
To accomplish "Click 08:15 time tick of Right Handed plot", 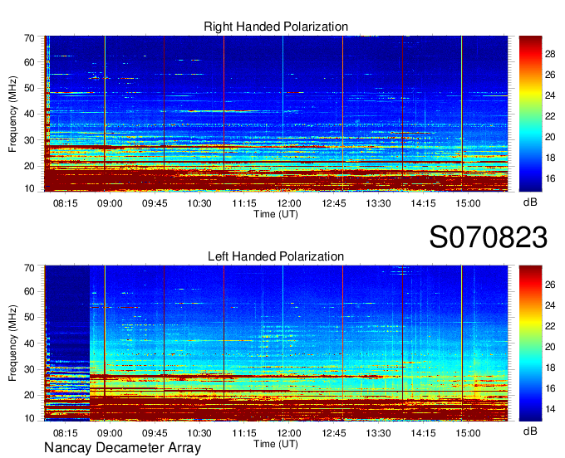I will point(65,203).
